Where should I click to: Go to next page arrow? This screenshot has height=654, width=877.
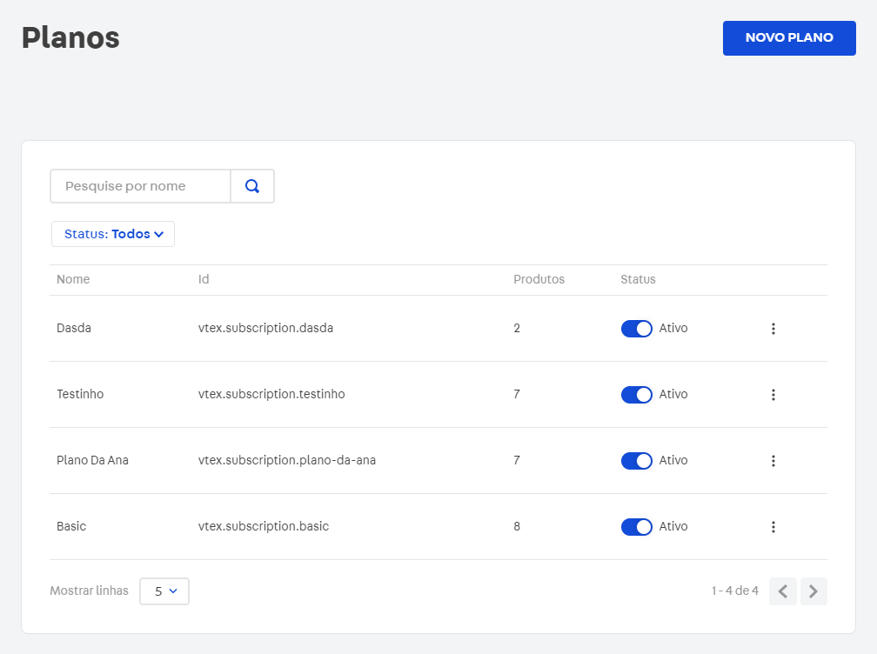tap(813, 591)
